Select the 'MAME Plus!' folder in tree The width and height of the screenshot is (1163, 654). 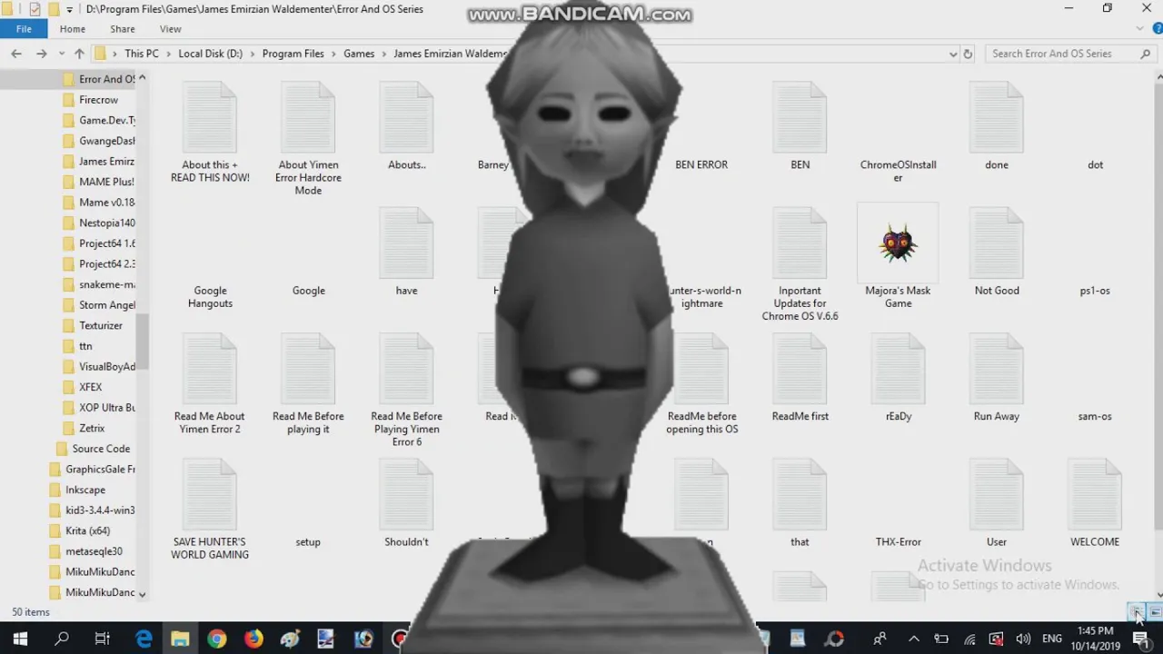[x=106, y=182]
